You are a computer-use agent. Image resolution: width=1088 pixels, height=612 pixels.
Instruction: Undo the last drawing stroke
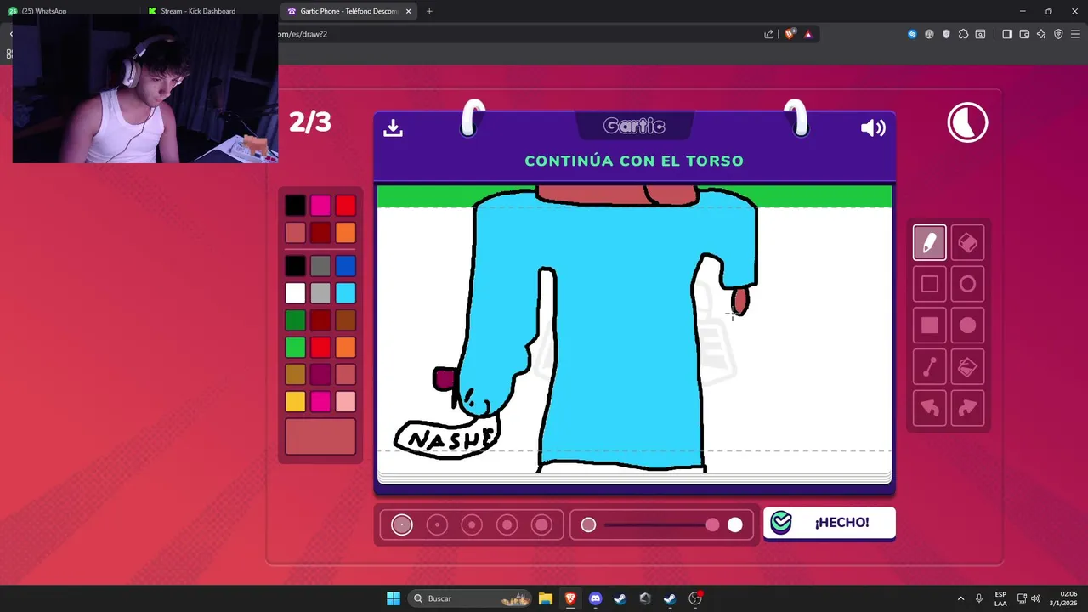pyautogui.click(x=929, y=409)
